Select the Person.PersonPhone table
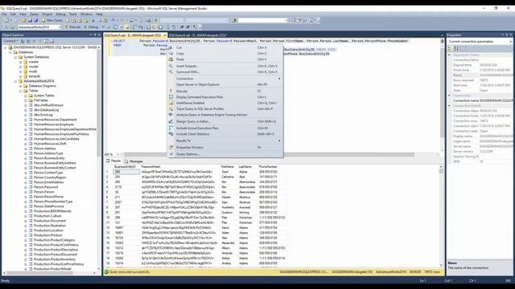 [x=48, y=197]
